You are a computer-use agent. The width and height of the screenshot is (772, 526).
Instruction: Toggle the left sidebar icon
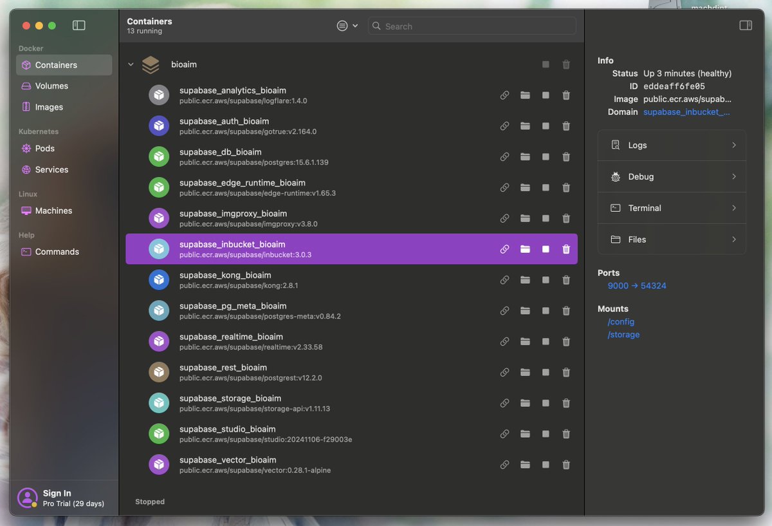click(79, 26)
